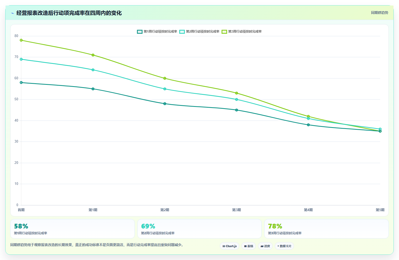Click the lime green legend swatch for 第3周
This screenshot has width=399, height=260.
(224, 32)
